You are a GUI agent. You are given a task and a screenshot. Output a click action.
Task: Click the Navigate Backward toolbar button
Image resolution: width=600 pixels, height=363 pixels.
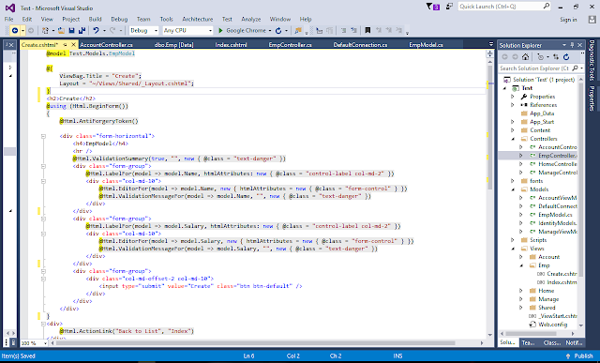[x=15, y=31]
